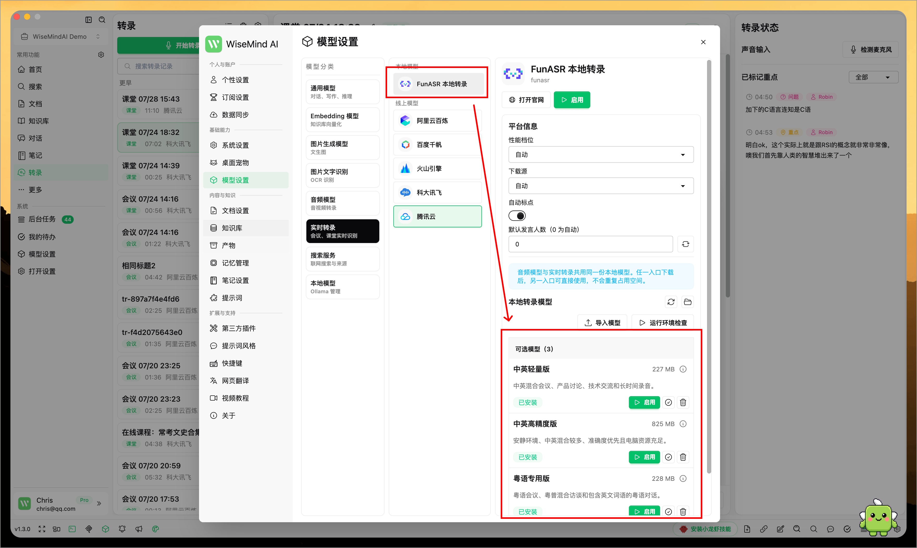The image size is (917, 548).
Task: Select the 通用模型 category
Action: [342, 92]
